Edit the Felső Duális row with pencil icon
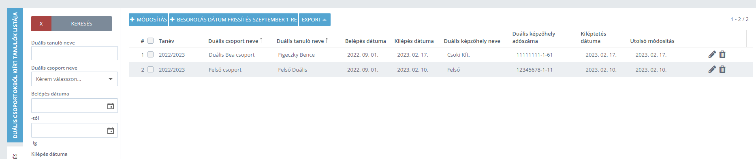The height and width of the screenshot is (159, 756). point(712,70)
